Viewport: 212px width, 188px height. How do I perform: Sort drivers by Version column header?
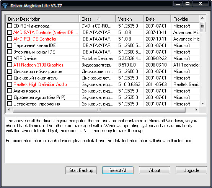click(129, 19)
